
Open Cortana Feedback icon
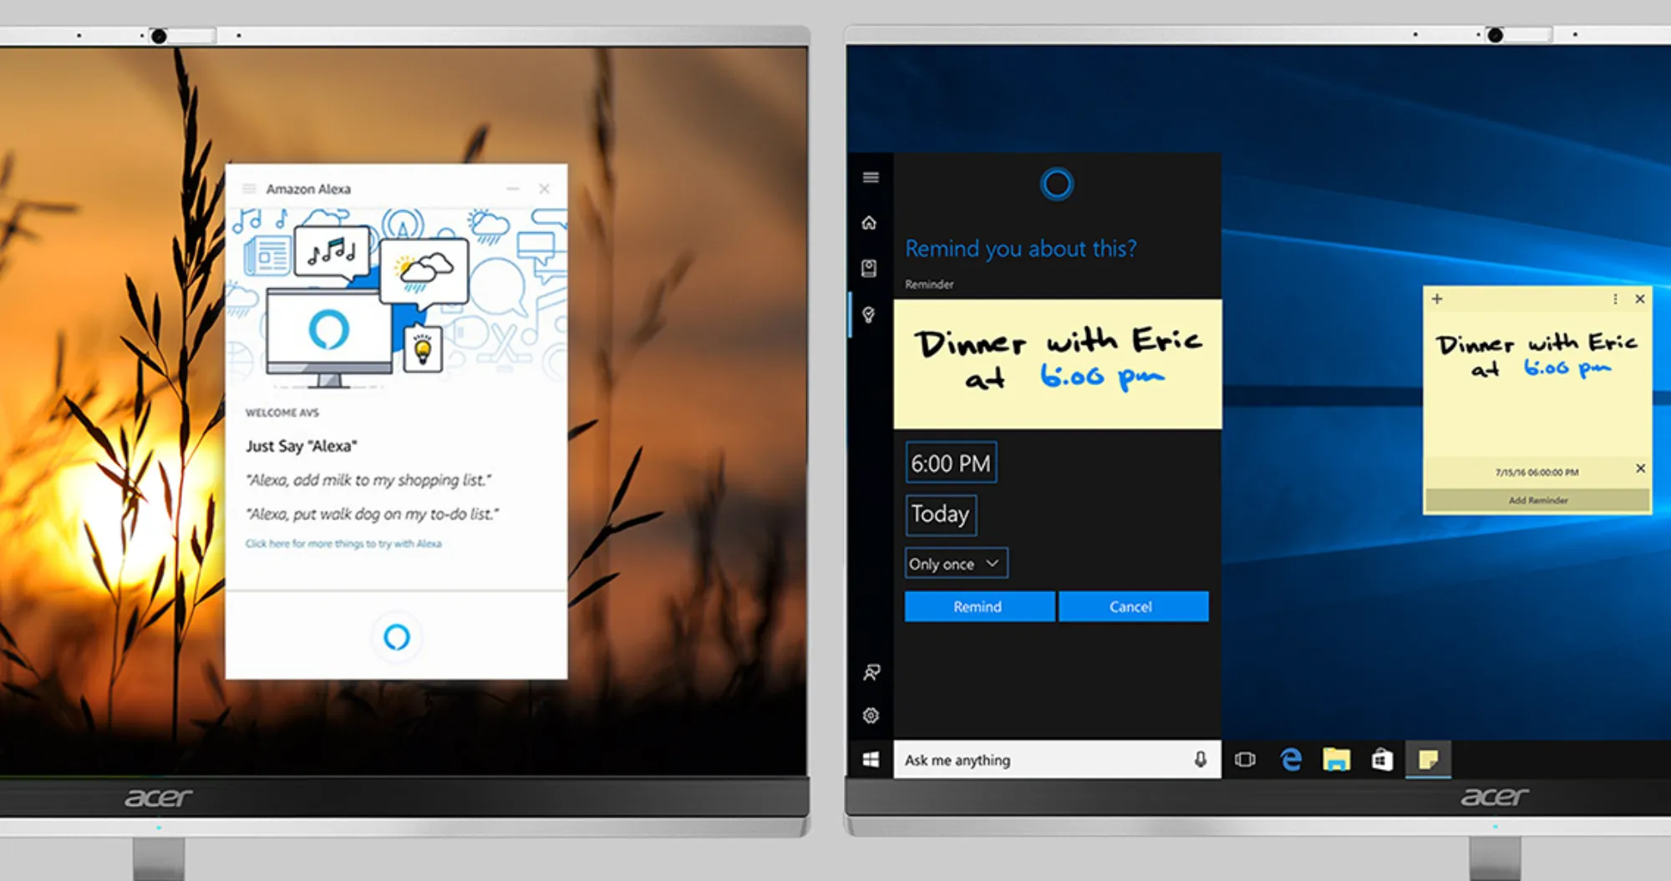click(871, 672)
